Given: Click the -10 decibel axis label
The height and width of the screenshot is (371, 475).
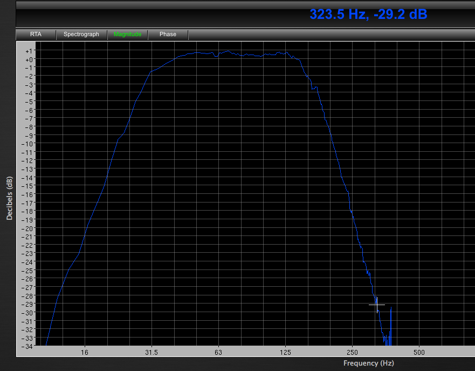Looking at the screenshot, I should [27, 144].
